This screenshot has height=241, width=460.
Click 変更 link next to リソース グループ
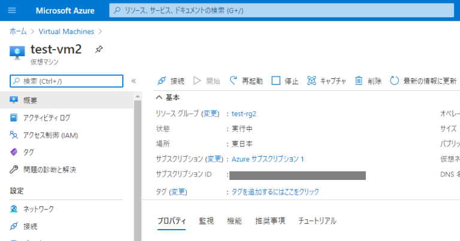pos(210,114)
